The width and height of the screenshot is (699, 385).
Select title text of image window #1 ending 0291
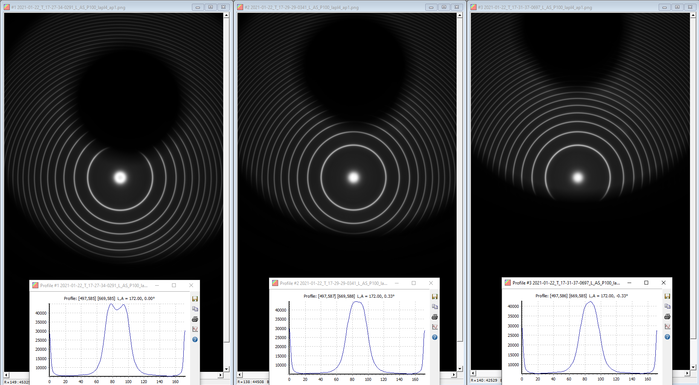click(x=68, y=8)
